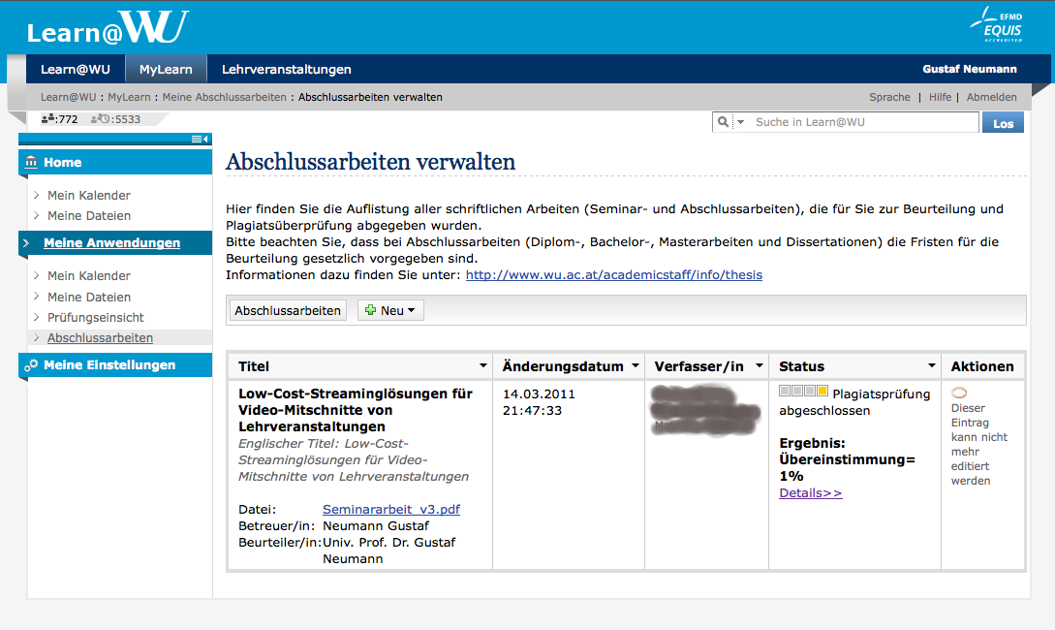Click the Englischer Titel italic text
This screenshot has height=630, width=1055.
click(354, 459)
